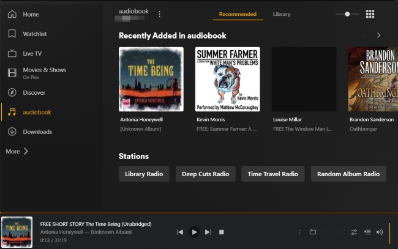
Task: Expand the More sidebar section
Action: (x=17, y=151)
